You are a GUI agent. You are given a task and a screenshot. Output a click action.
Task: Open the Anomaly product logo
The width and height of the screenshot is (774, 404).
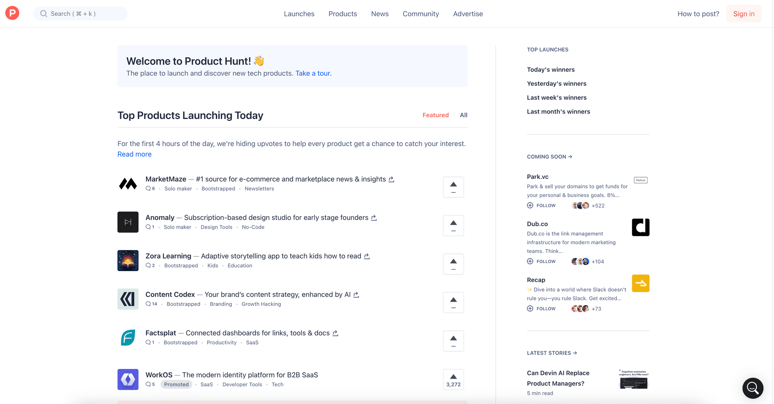(128, 222)
